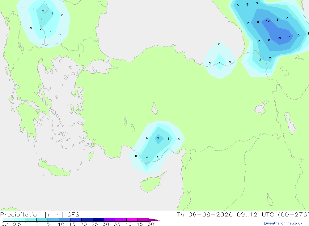The width and height of the screenshot is (309, 226).
Task: Click the 10–15 mm legend swatch
Action: coord(65,220)
